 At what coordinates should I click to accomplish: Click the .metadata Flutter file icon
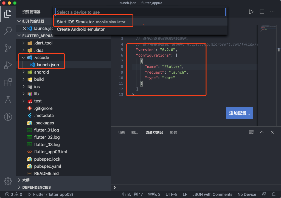30,116
